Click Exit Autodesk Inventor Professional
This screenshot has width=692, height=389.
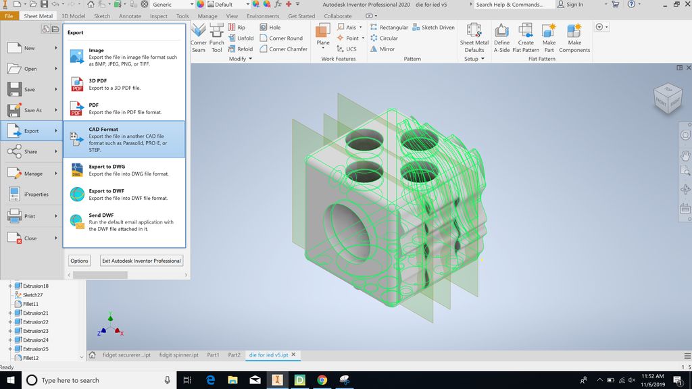(x=142, y=261)
